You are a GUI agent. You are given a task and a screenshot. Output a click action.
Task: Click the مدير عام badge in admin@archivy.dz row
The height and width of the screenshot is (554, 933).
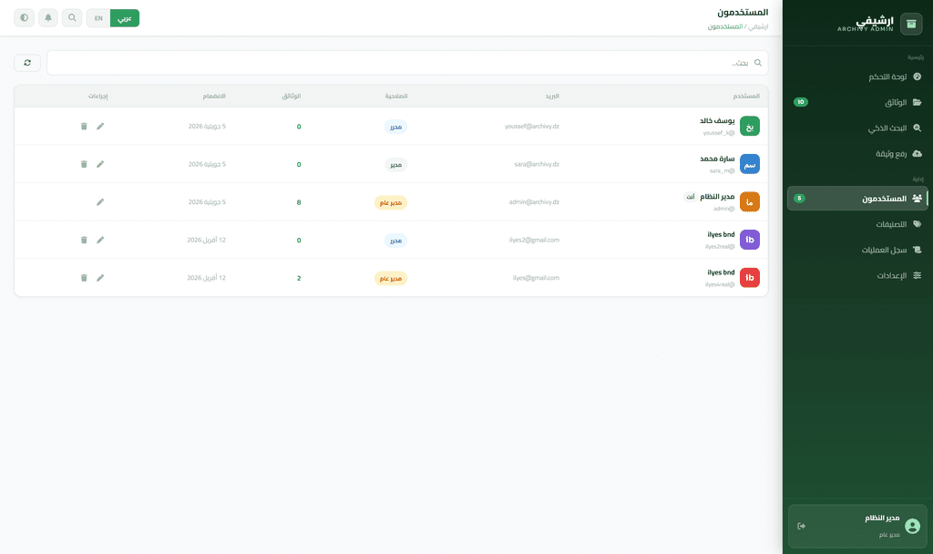pos(391,203)
